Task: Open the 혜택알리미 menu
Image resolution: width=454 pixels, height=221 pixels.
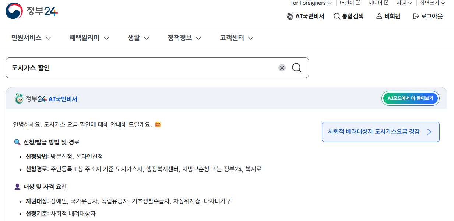Action: point(89,38)
